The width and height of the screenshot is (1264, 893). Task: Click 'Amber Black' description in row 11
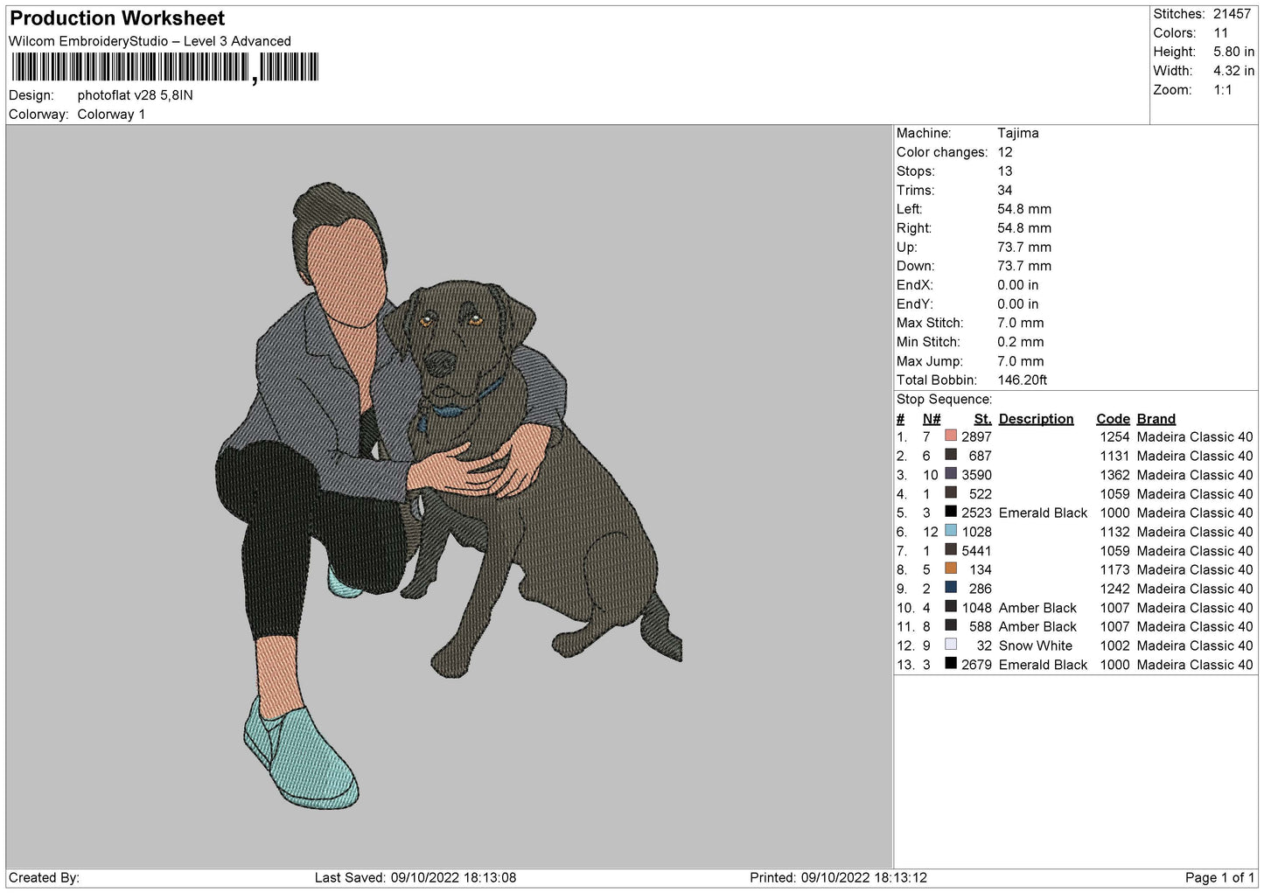coord(1037,627)
